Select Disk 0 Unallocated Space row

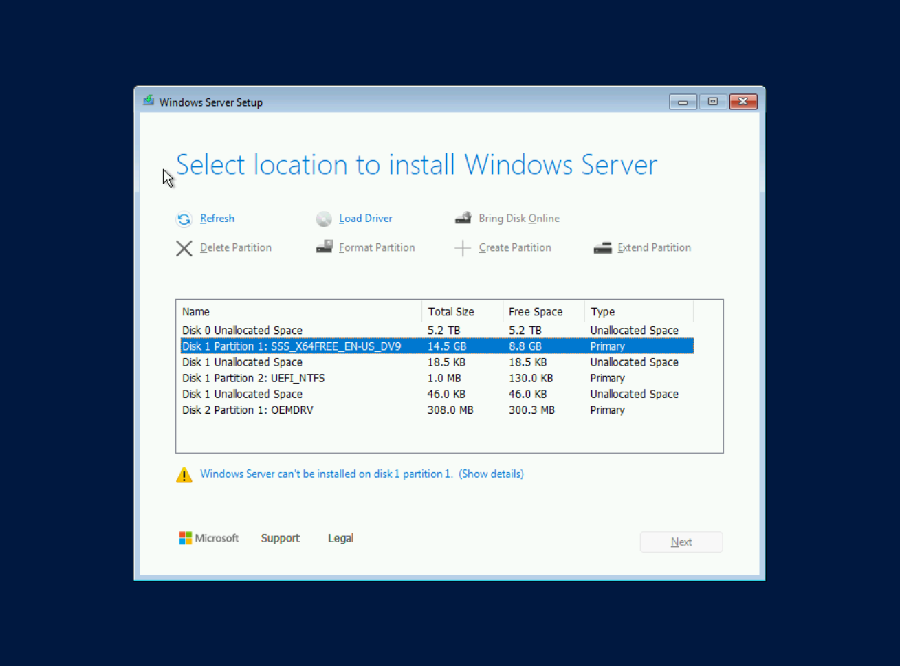pos(437,331)
